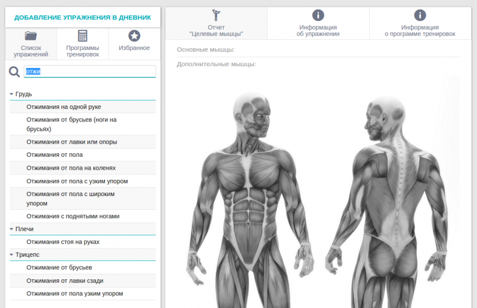Click 'Основные мышцы:' label

coord(206,49)
